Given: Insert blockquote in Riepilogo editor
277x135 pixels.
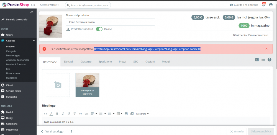Looking at the screenshot, I should coord(81,114).
